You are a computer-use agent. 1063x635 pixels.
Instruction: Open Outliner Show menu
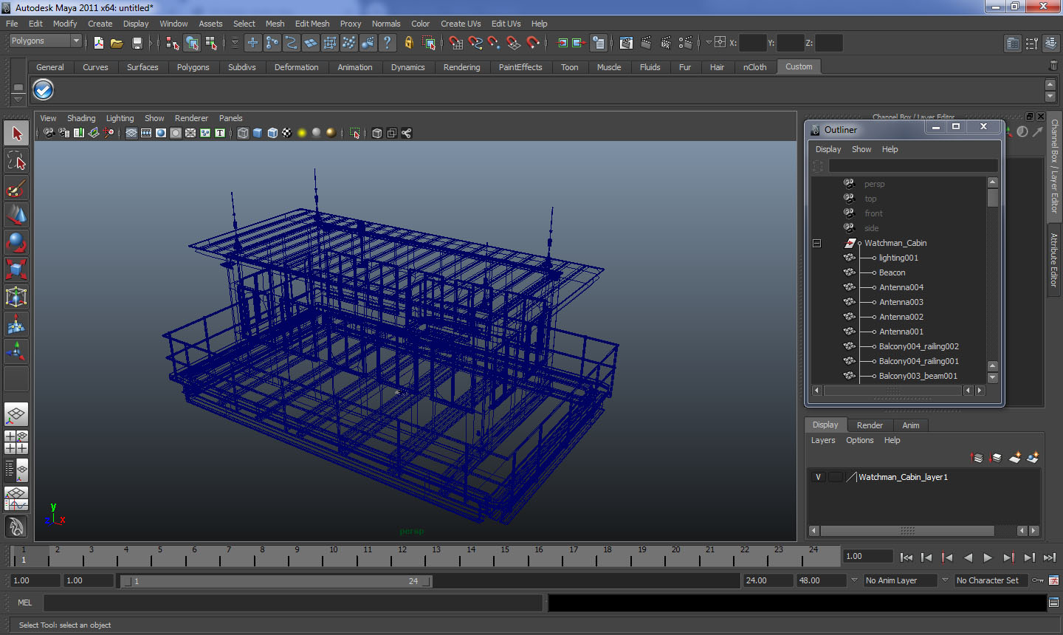point(861,149)
